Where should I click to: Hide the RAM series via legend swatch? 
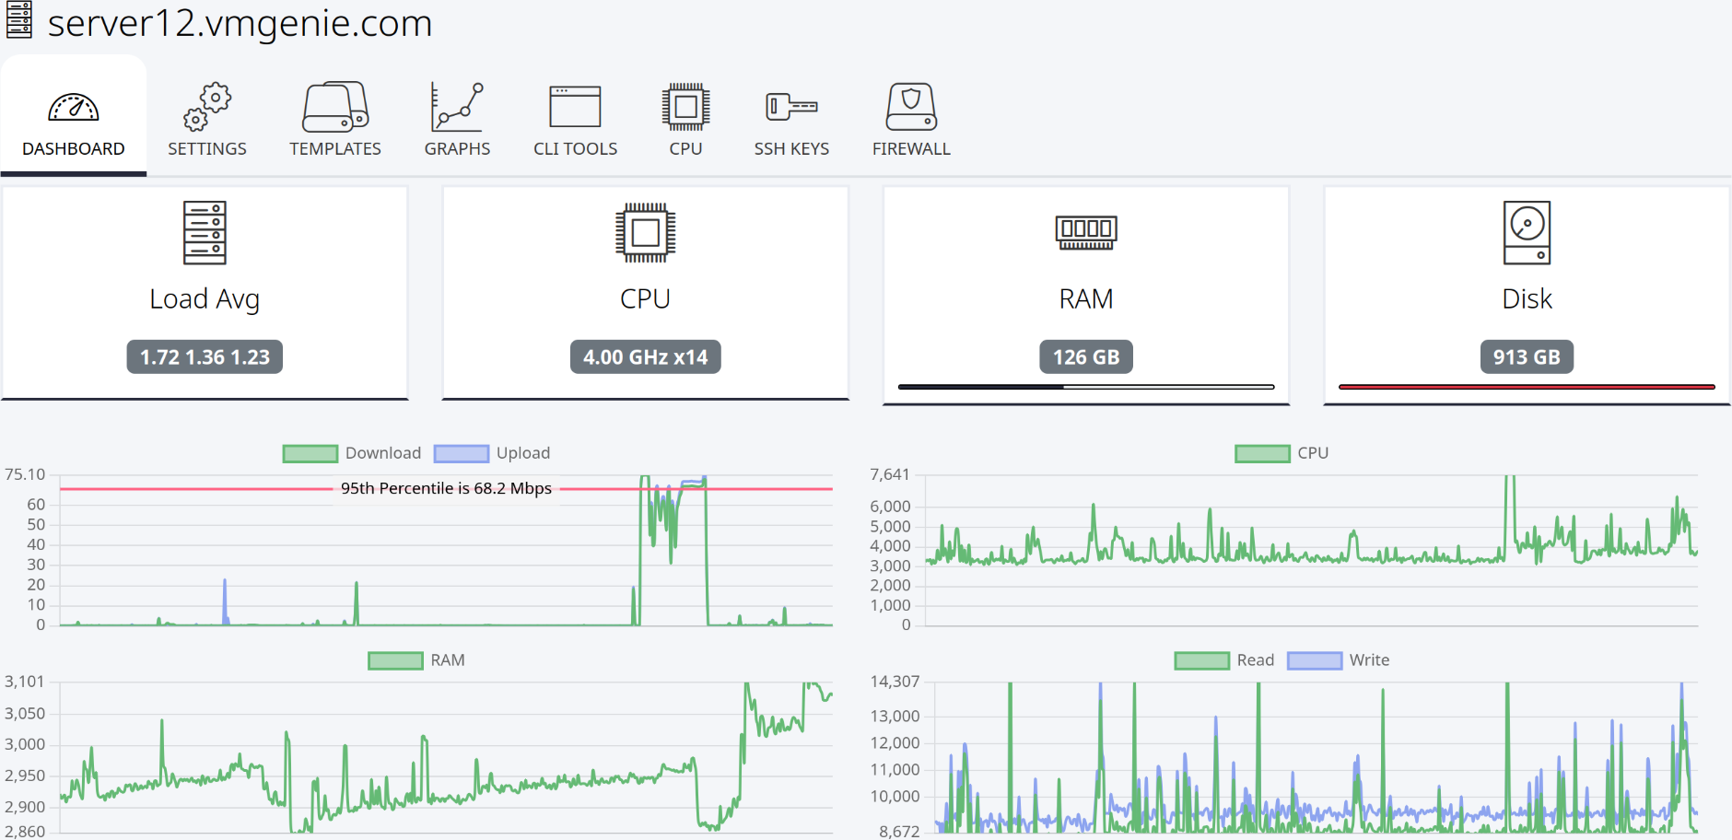tap(395, 660)
